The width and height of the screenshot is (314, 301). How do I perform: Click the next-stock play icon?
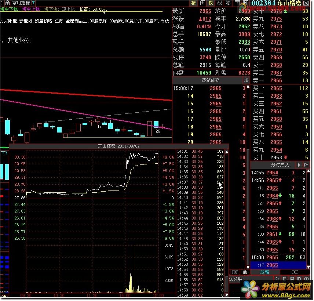click(x=246, y=3)
